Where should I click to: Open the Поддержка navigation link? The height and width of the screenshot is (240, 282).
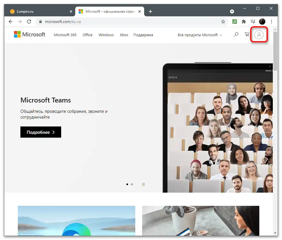point(143,35)
